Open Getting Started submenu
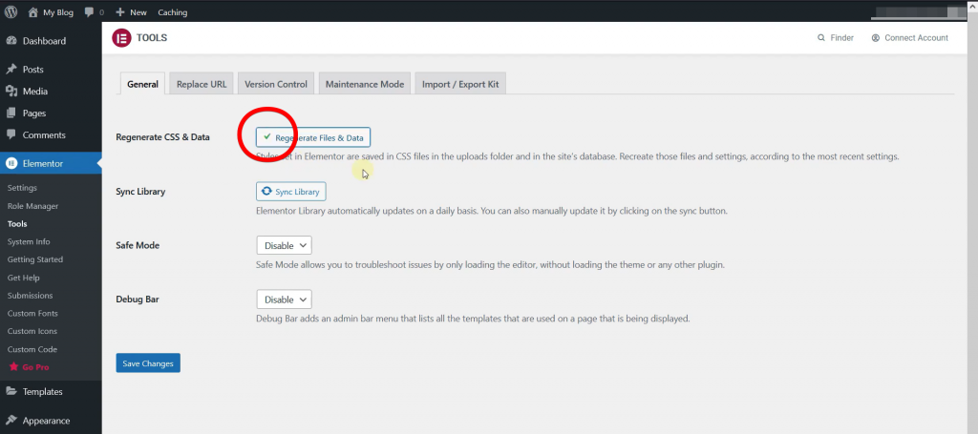Viewport: 978px width, 434px height. 35,259
